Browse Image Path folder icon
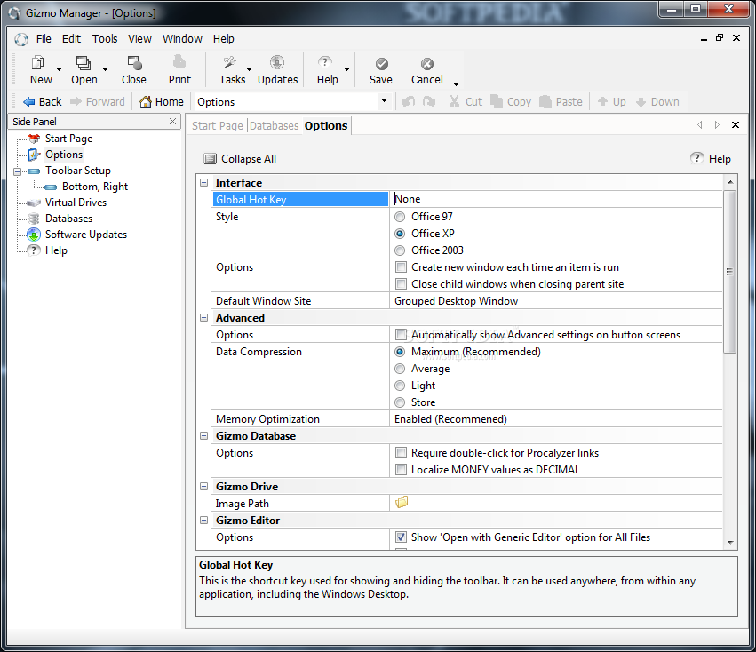 402,502
